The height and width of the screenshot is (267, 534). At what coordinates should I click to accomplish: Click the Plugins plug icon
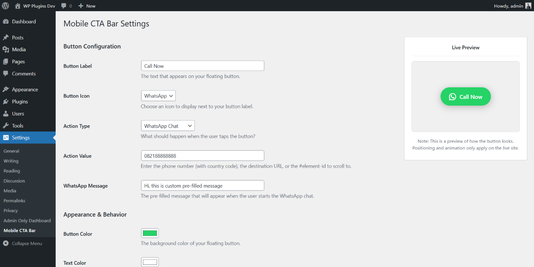point(6,102)
